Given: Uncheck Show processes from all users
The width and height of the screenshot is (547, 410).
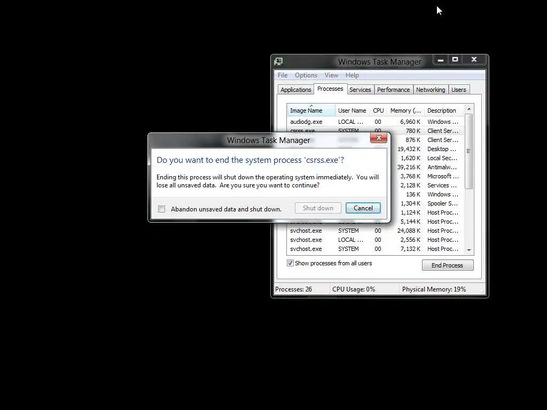Looking at the screenshot, I should click(x=290, y=263).
